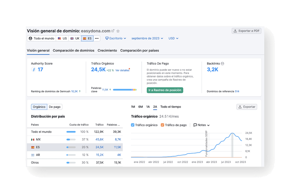Viewport: 292px width, 194px height.
Task: Star the easydona.com domain as favorite
Action: pyautogui.click(x=118, y=31)
